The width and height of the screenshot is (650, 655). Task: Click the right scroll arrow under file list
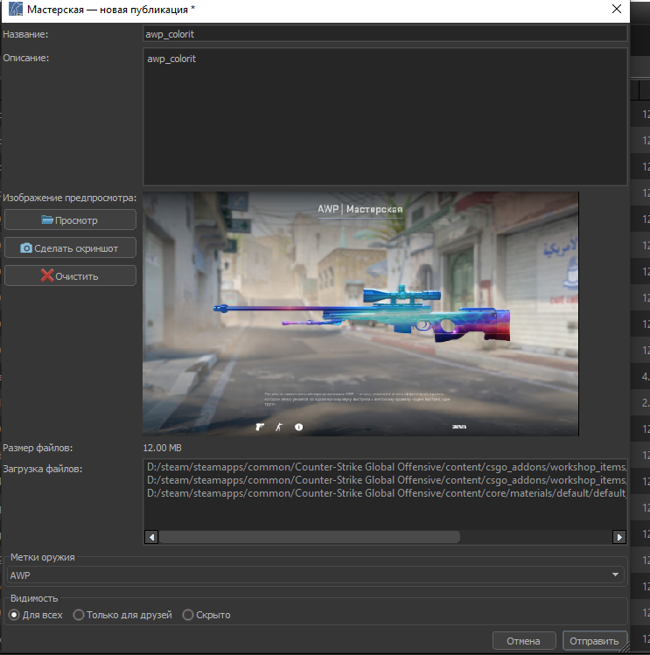[619, 537]
